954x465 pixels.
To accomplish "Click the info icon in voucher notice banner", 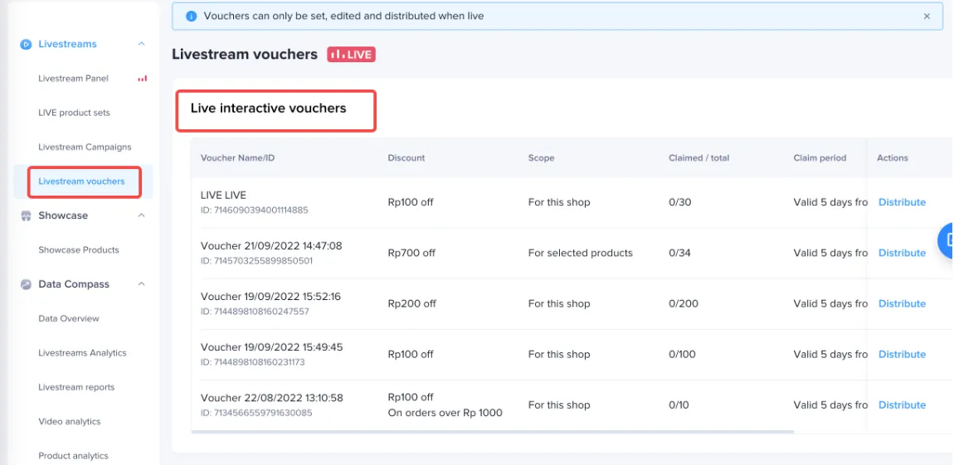I will click(191, 17).
